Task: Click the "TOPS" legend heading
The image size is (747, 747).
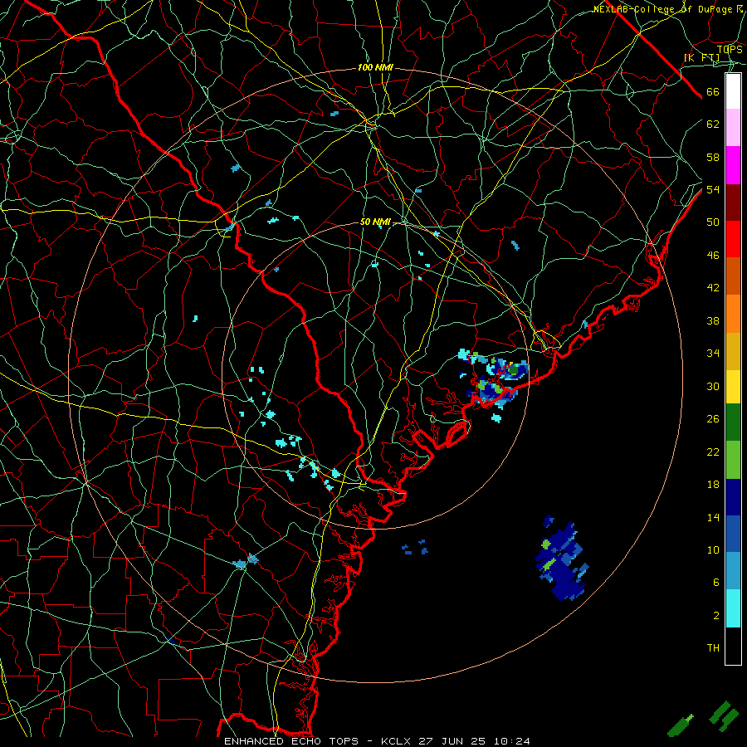Action: [x=730, y=50]
